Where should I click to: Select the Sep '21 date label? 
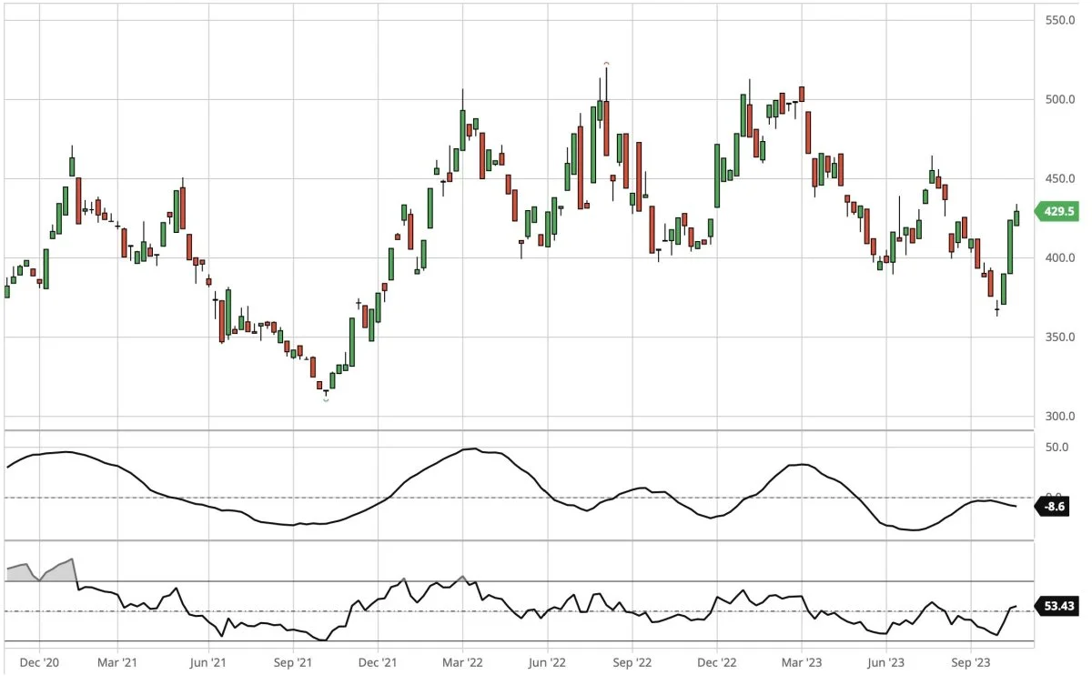click(293, 664)
